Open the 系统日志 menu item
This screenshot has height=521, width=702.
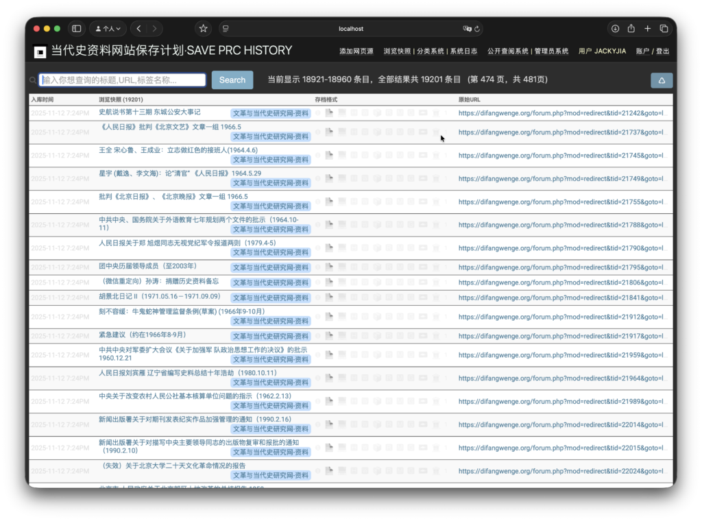[463, 51]
